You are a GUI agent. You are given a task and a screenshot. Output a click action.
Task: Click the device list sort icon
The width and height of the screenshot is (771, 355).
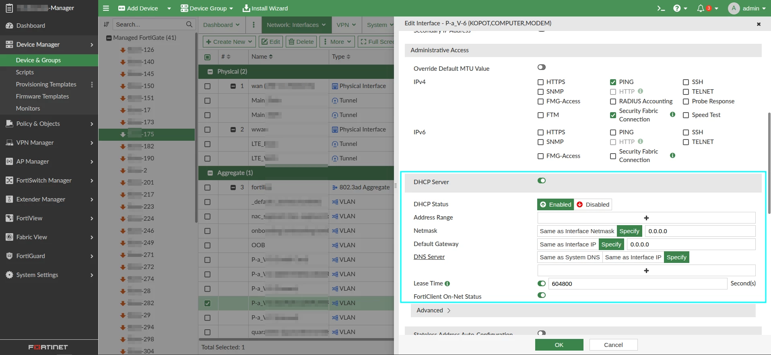coord(106,25)
